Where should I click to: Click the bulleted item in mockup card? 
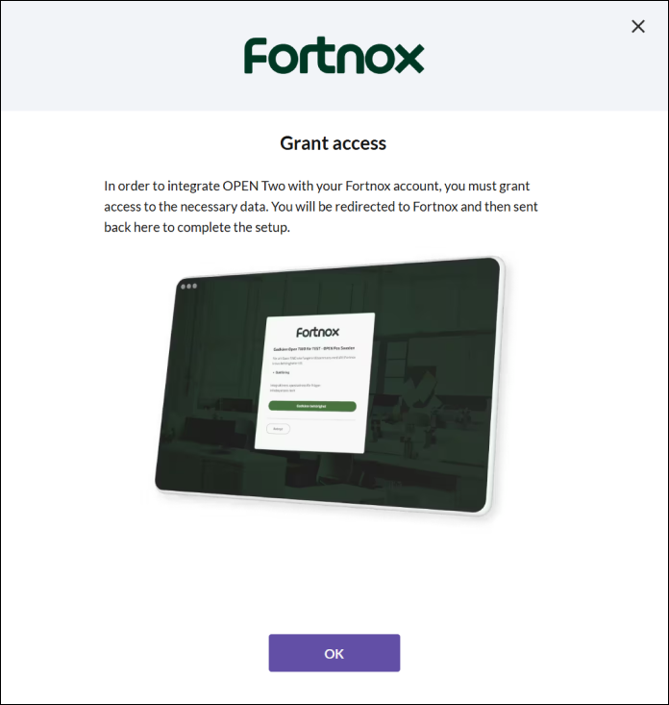(282, 373)
